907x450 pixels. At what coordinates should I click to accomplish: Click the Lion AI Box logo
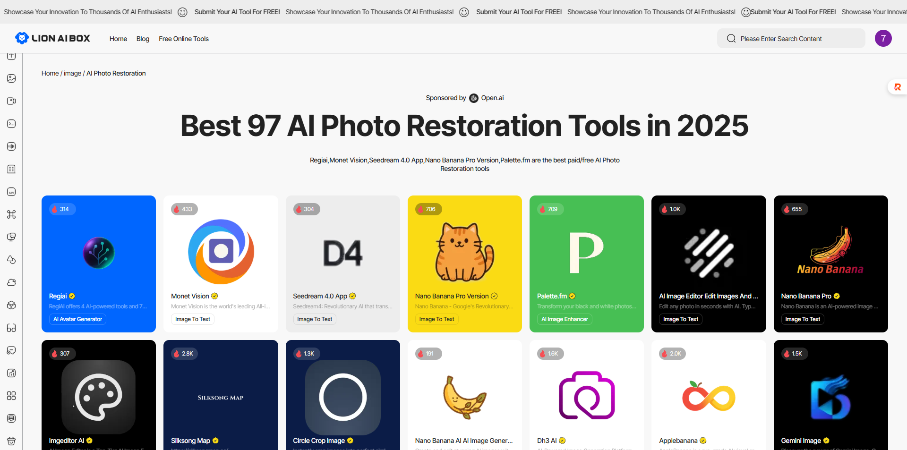pyautogui.click(x=52, y=38)
